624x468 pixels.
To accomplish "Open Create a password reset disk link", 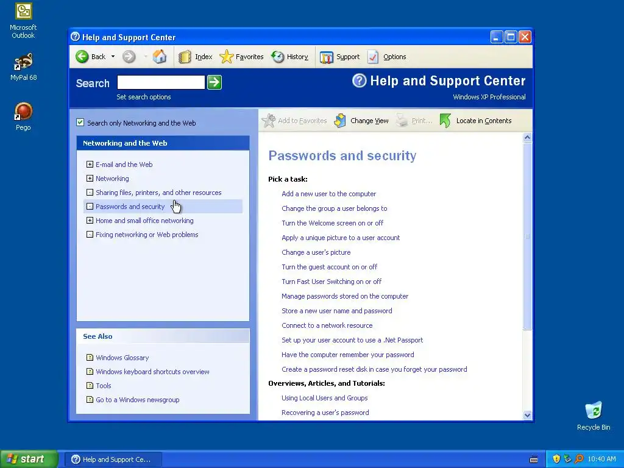I will (x=374, y=369).
